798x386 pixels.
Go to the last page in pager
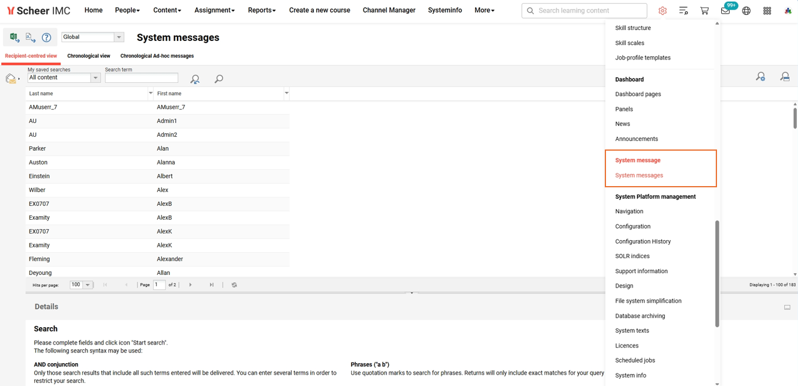[x=212, y=285]
